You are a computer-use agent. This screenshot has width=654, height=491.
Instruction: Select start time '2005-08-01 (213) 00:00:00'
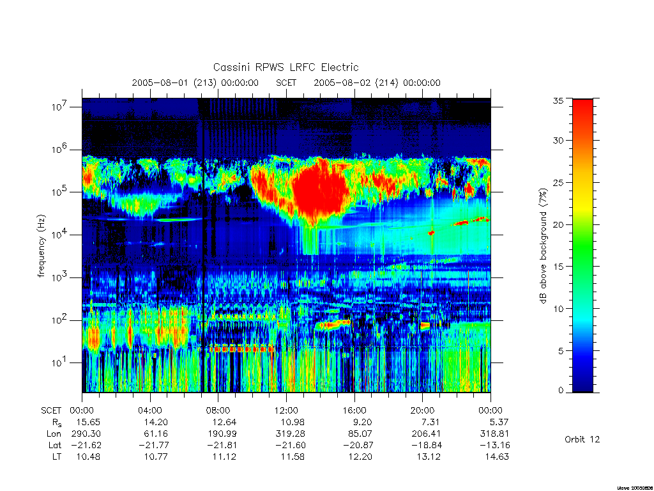(x=195, y=82)
